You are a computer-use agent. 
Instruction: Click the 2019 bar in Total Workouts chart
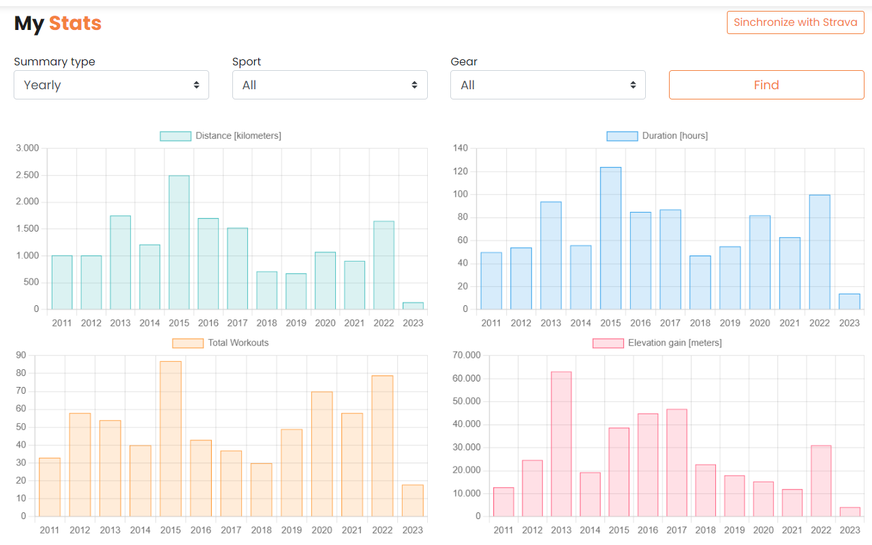(x=292, y=473)
